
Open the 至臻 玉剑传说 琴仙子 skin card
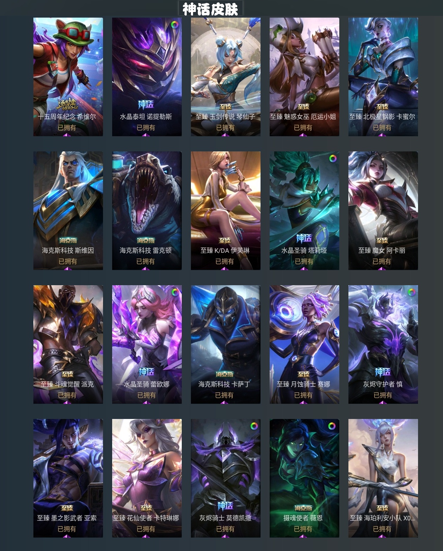click(226, 77)
